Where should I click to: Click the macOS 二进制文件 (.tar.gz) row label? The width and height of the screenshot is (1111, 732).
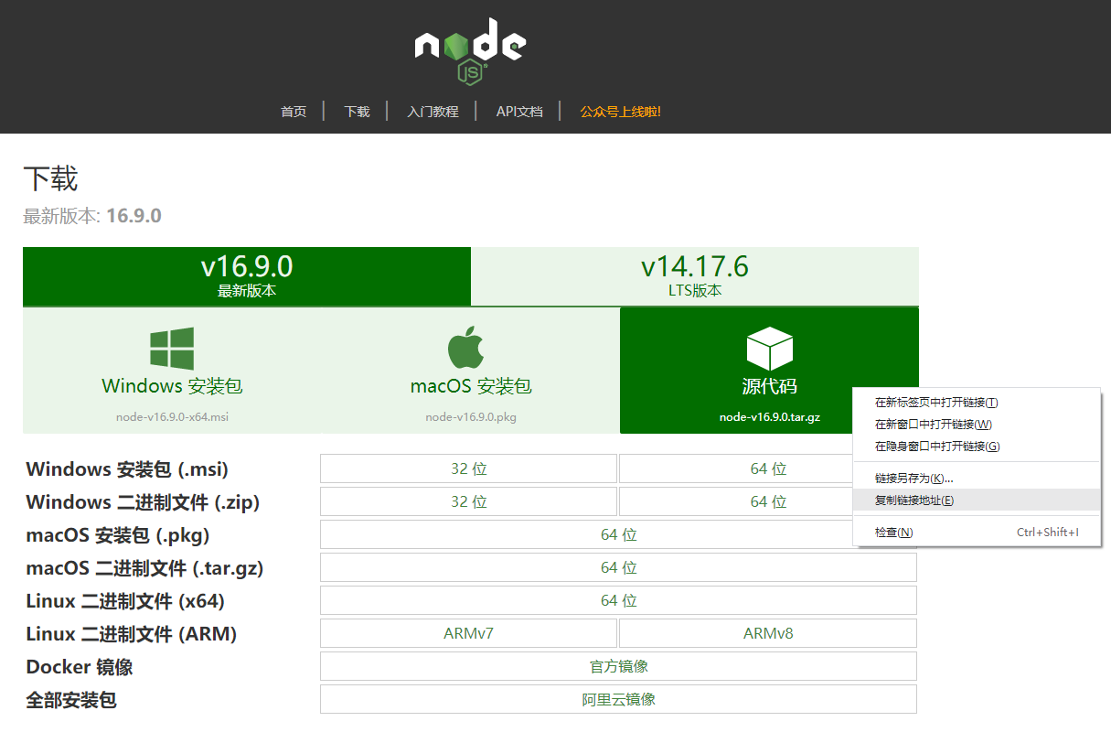[144, 568]
